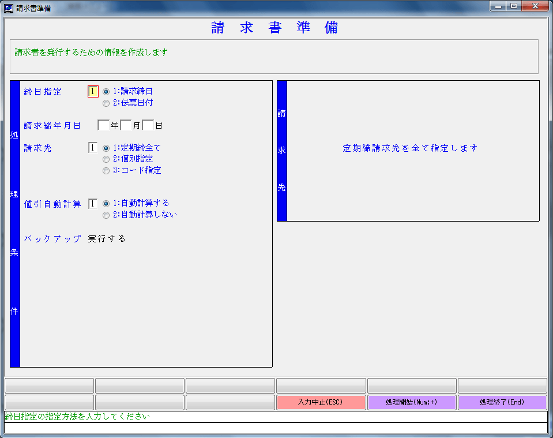The height and width of the screenshot is (438, 553).
Task: Select the 2:伝票日付 radio button
Action: 106,103
